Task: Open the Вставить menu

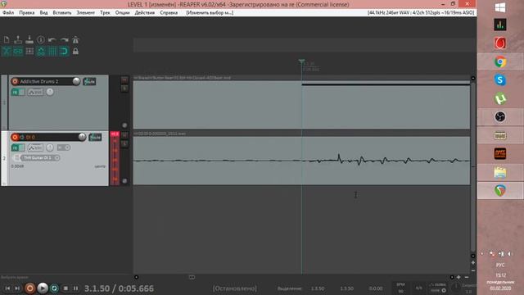Action: [x=62, y=13]
